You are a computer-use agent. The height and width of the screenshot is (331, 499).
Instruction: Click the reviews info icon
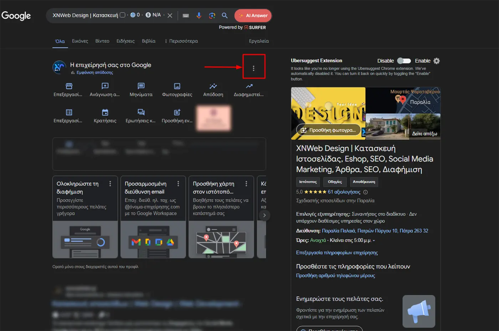coord(365,192)
